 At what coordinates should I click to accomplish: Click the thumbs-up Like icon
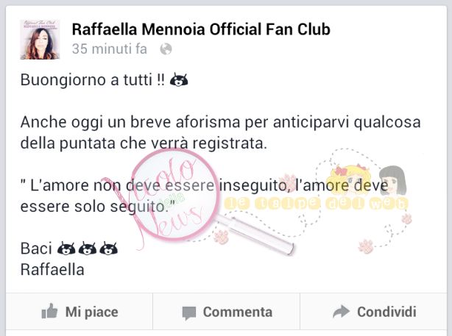click(49, 311)
